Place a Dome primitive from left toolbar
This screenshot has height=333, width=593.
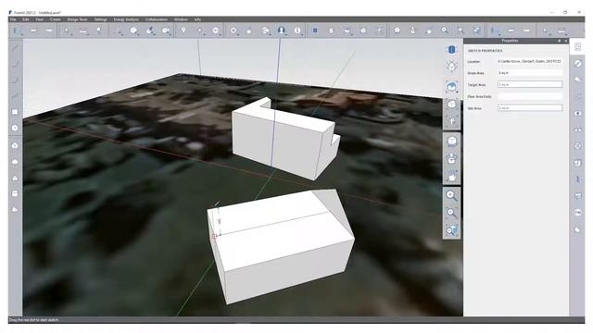[x=15, y=162]
